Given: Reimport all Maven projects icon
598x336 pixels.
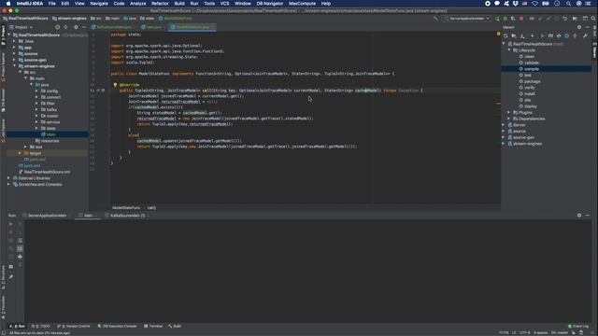Looking at the screenshot, I should [505, 35].
